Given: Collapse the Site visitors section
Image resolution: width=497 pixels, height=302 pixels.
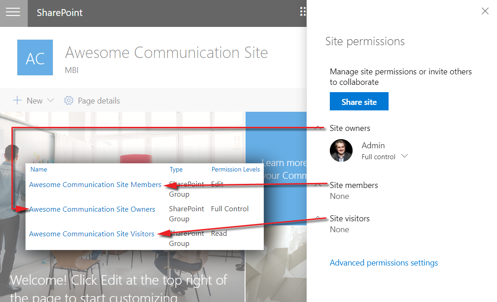Looking at the screenshot, I should pyautogui.click(x=319, y=219).
